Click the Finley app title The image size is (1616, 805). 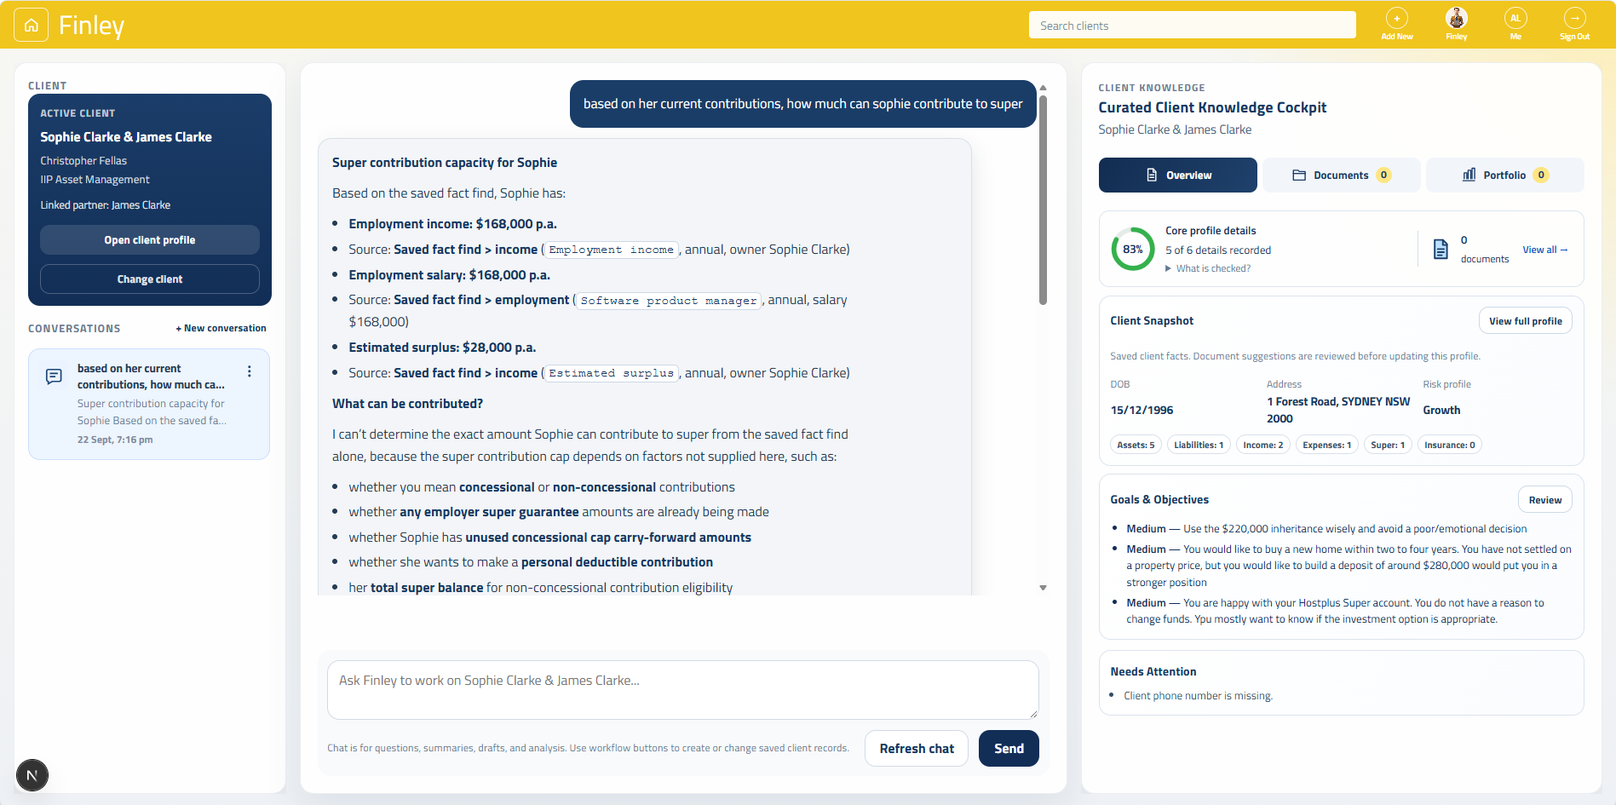(x=91, y=26)
